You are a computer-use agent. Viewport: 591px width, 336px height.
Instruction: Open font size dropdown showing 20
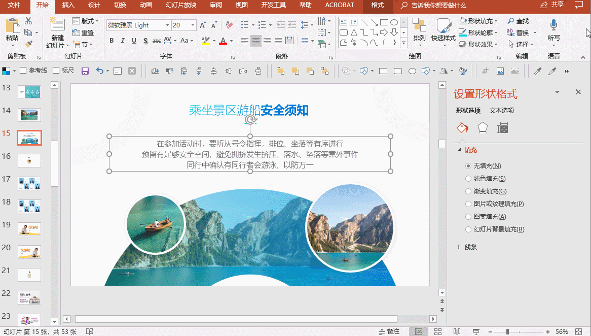[x=193, y=25]
